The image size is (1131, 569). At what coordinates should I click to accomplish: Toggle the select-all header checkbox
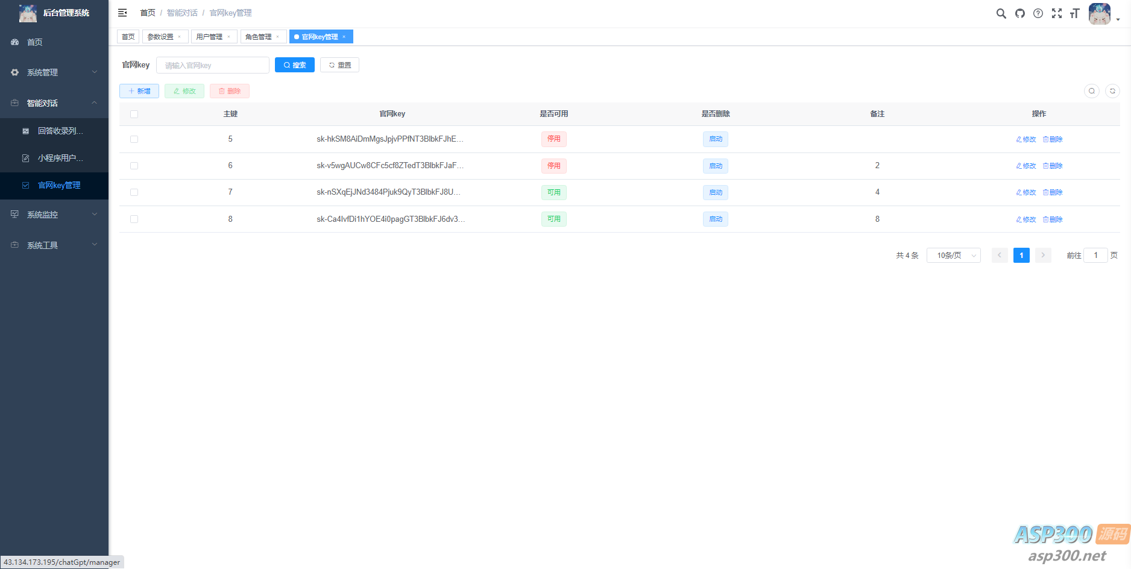[134, 114]
